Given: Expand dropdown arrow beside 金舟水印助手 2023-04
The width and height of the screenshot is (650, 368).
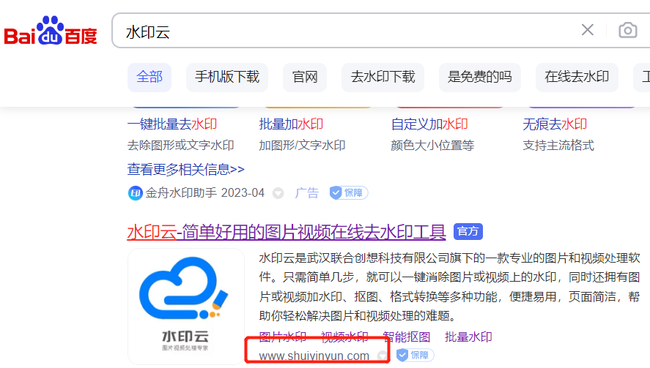Looking at the screenshot, I should (278, 194).
